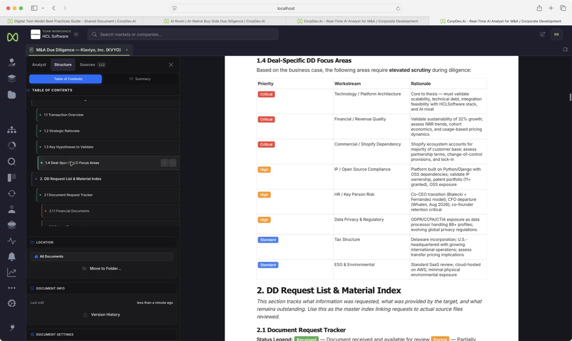Go to next section arrow on 1.4 row
The height and width of the screenshot is (341, 572).
click(x=173, y=163)
